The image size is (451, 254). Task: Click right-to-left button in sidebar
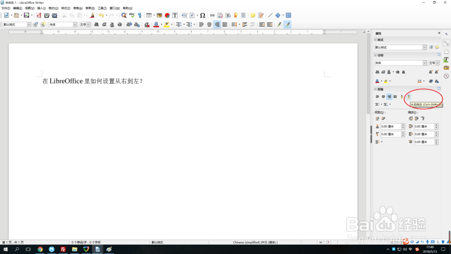click(x=409, y=97)
